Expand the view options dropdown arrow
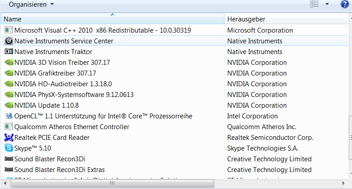Viewport: 352px width, 189px height. [327, 4]
